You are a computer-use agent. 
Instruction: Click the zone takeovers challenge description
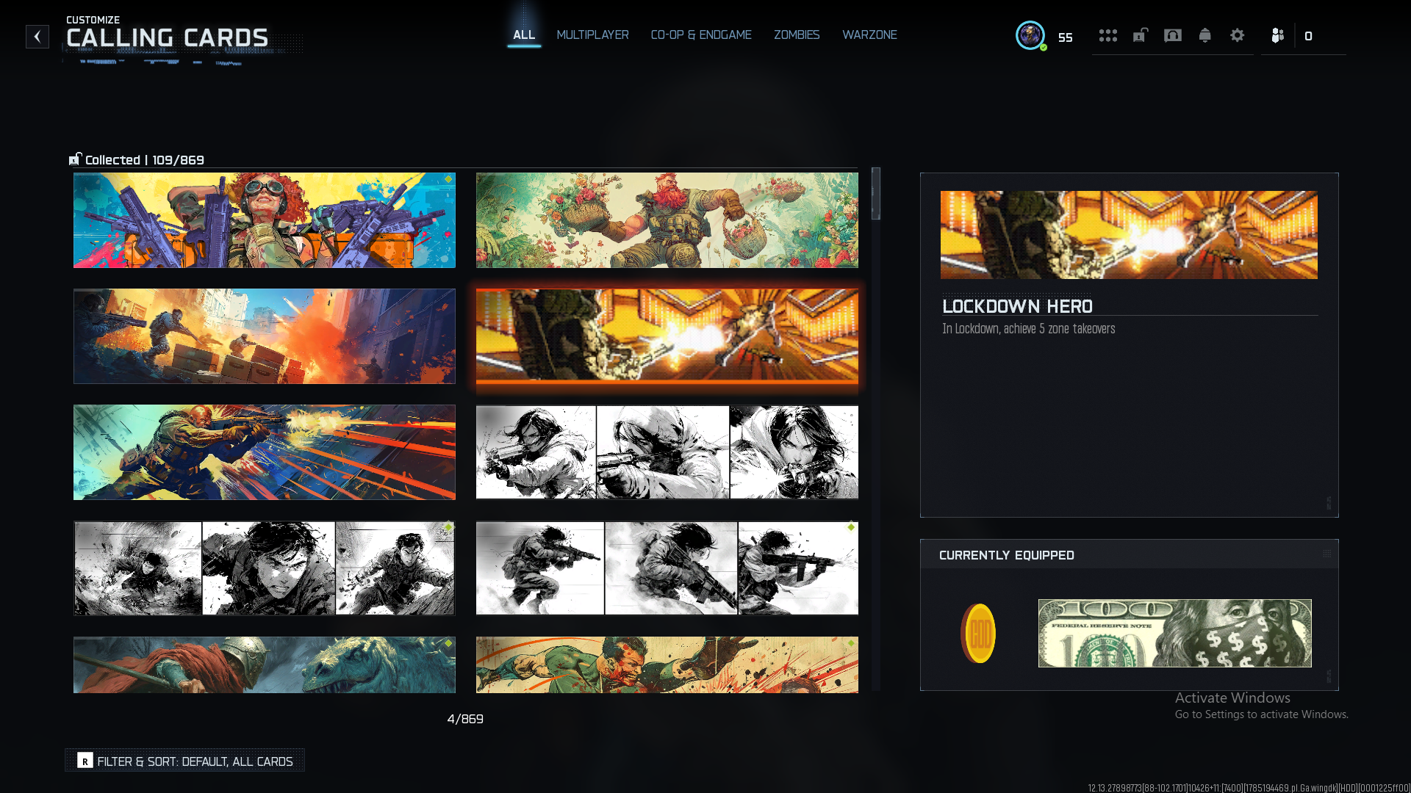(x=1029, y=329)
